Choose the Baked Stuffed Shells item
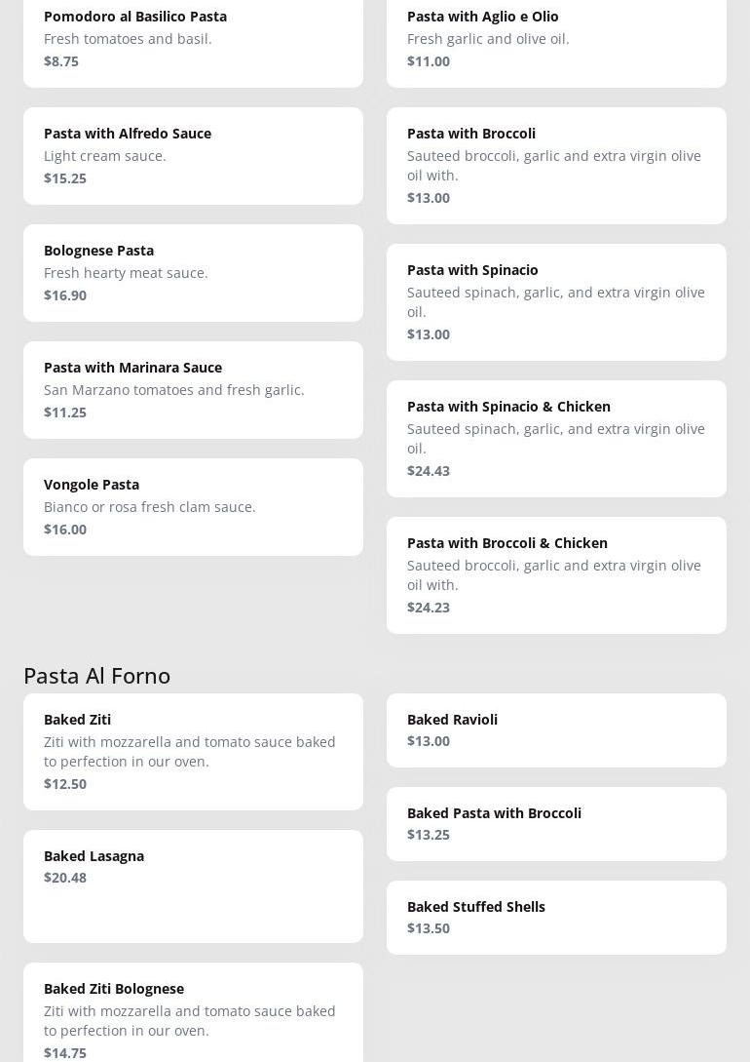The width and height of the screenshot is (750, 1062). 556,917
